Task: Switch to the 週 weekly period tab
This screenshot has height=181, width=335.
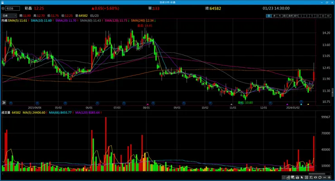Action: pos(274,16)
